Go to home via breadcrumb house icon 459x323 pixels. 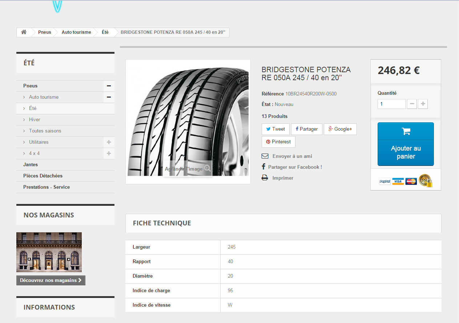coord(24,32)
